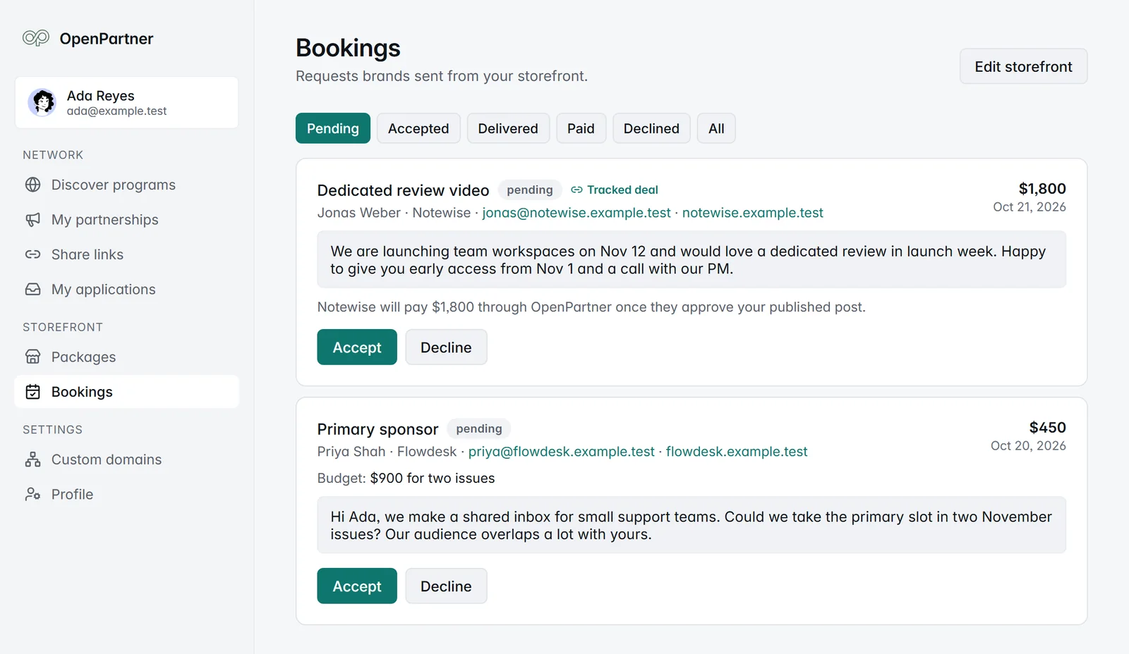Open Profile settings in sidebar

point(127,494)
